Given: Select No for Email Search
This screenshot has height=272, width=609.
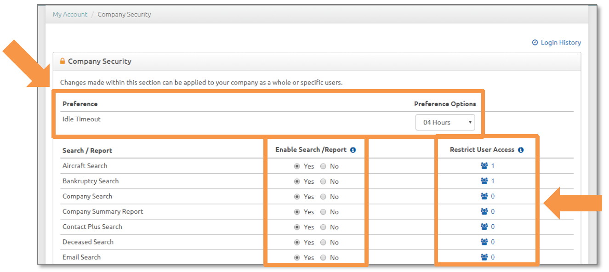Looking at the screenshot, I should tap(323, 257).
